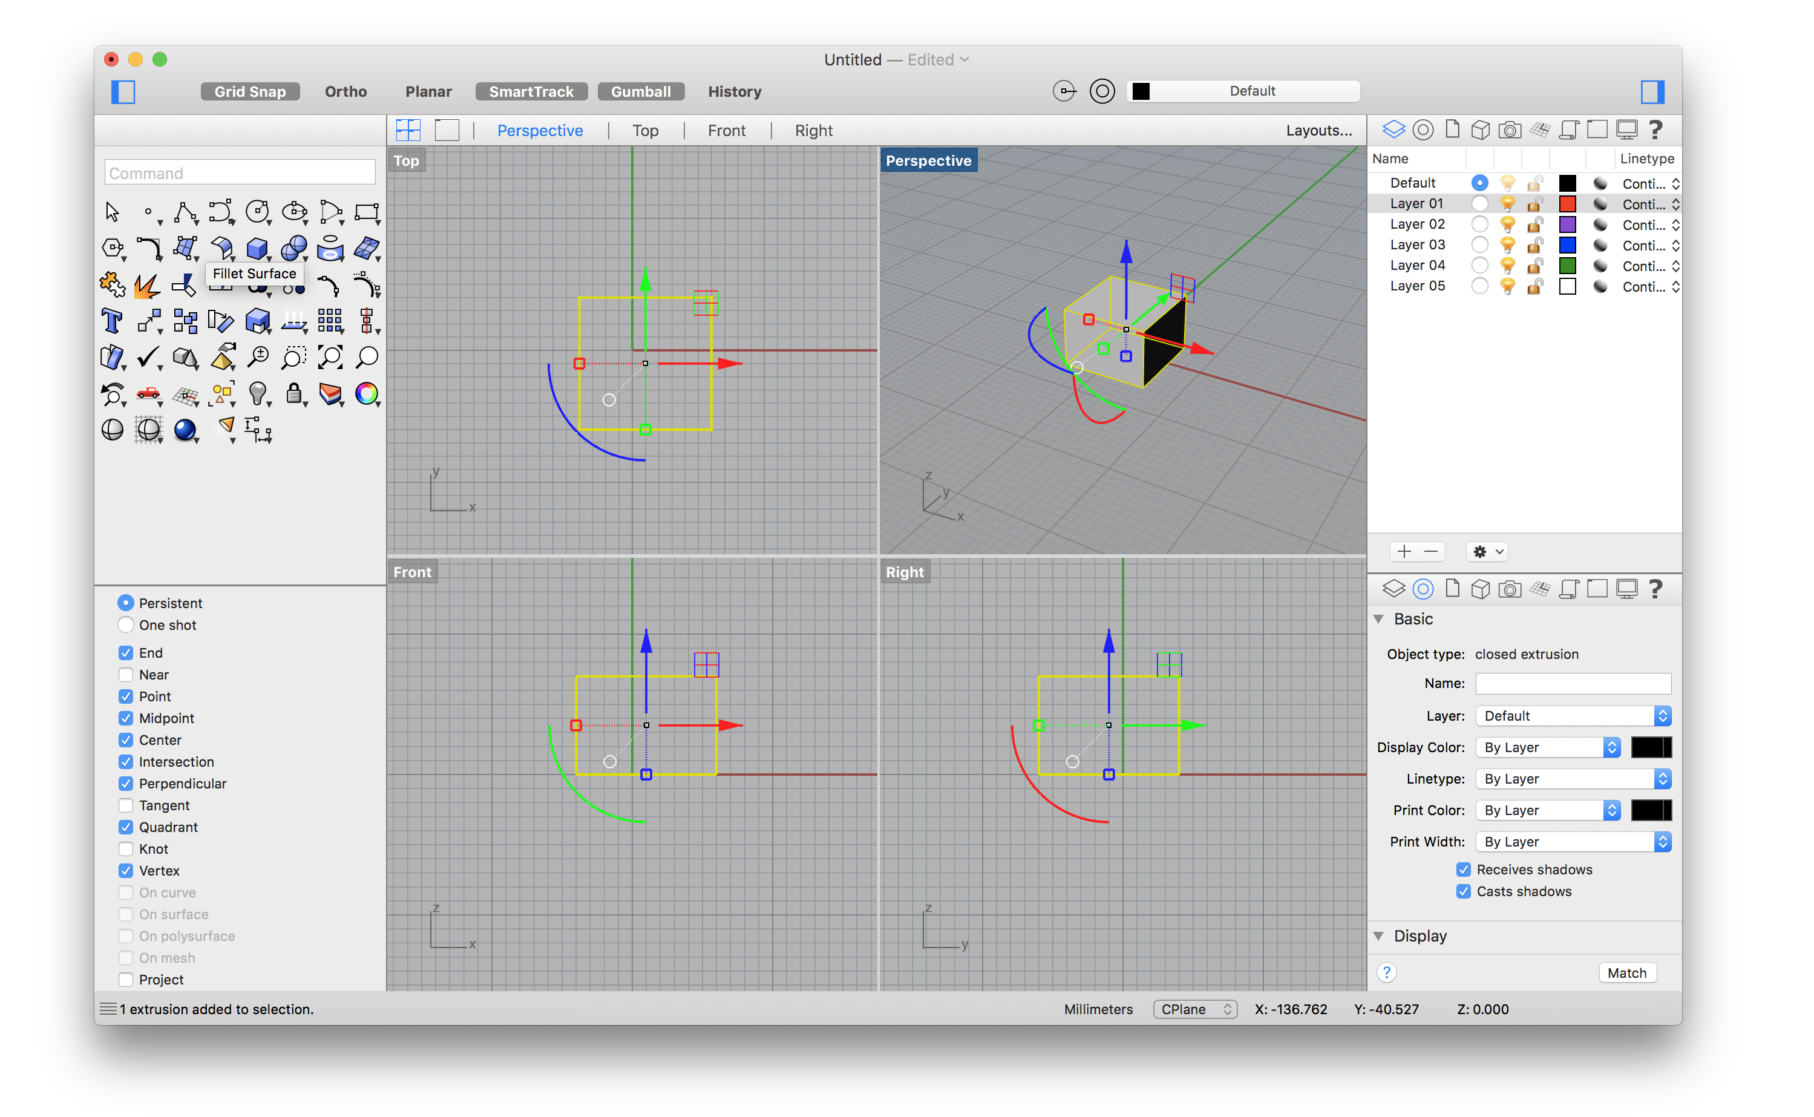This screenshot has width=1814, height=1117.
Task: Click the Match button
Action: [x=1626, y=972]
